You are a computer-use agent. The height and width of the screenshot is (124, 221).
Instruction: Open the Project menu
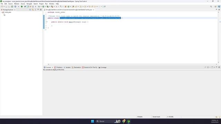pyautogui.click(x=41, y=4)
